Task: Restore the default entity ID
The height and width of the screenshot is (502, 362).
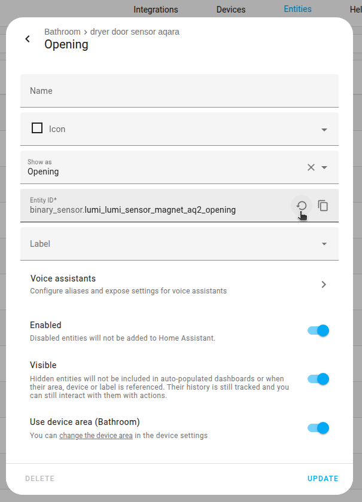Action: pos(301,206)
